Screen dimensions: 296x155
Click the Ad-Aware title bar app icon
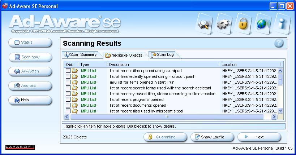[x=5, y=6]
